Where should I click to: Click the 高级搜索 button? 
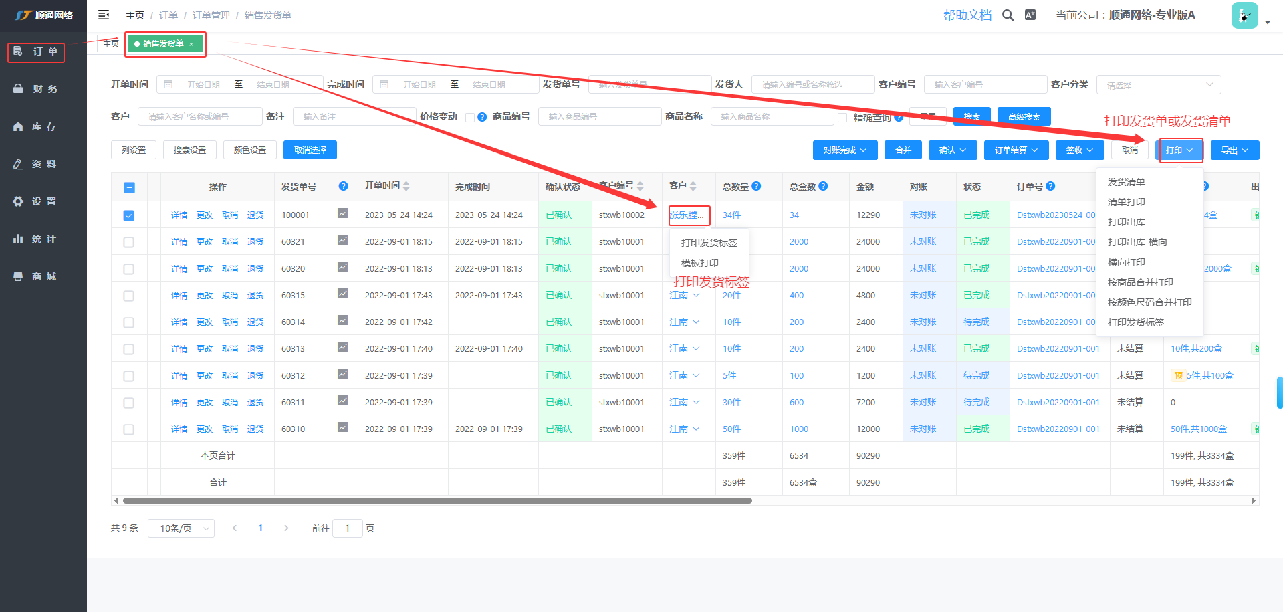coord(1024,116)
